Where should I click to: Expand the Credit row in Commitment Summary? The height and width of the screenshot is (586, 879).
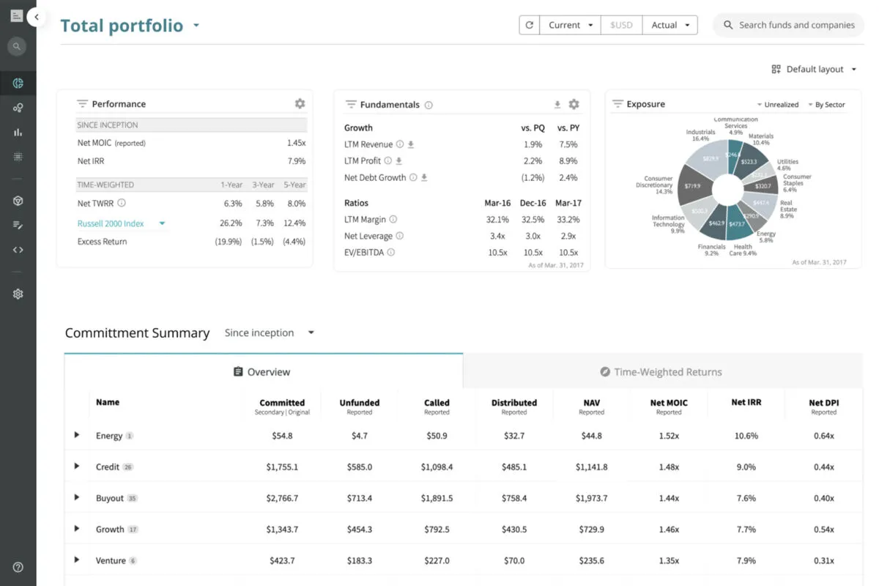tap(76, 466)
